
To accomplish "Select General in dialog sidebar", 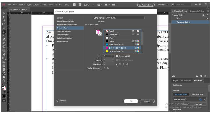I will (60, 18).
